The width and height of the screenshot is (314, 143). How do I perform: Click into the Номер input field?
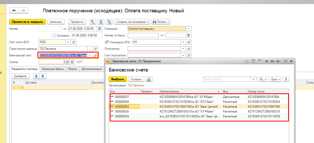click(x=50, y=29)
